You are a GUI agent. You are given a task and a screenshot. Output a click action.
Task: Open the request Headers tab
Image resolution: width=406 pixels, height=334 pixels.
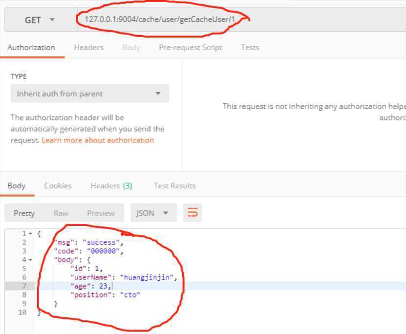tap(88, 47)
